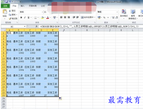Screen dimensions: 143x109
Task: Select column F header
Action: (x=64, y=30)
